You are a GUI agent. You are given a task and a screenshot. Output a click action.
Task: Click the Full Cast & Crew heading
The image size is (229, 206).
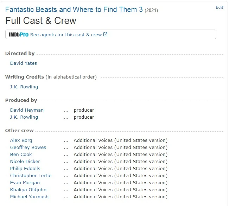pos(41,20)
